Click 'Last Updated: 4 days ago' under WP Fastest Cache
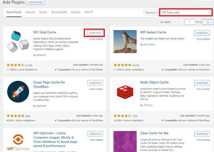 [197, 65]
